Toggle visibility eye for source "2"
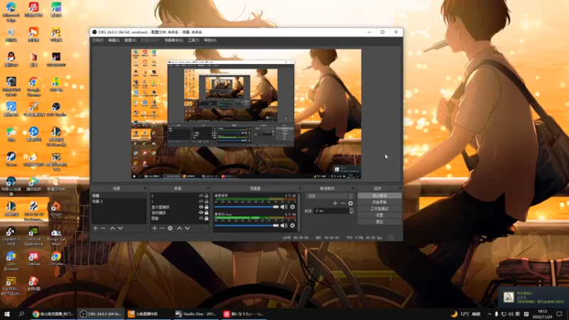 click(201, 196)
